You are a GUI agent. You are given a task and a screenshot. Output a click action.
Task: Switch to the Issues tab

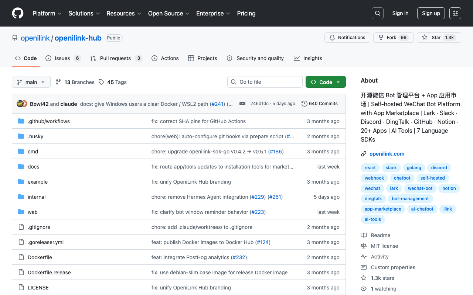pos(63,58)
